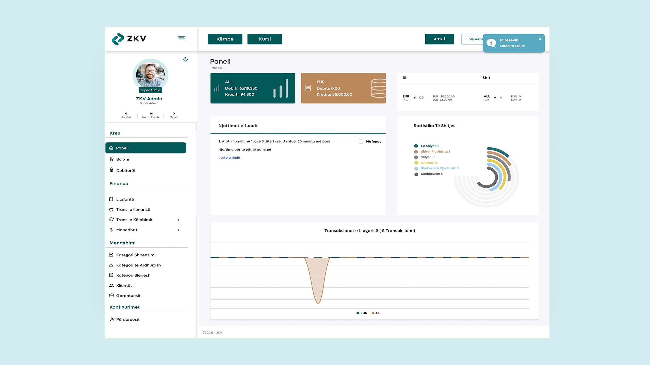Click the Garantuesit briefcase icon
This screenshot has width=650, height=365.
click(x=111, y=296)
